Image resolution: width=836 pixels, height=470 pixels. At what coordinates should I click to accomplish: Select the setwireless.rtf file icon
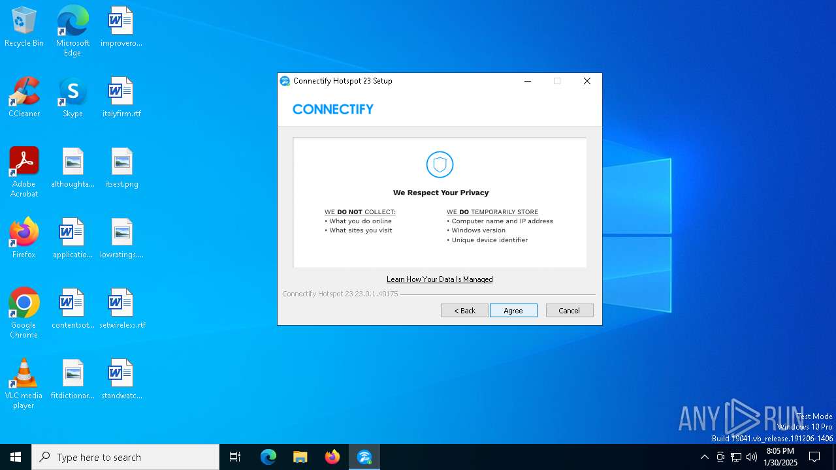[x=121, y=309]
